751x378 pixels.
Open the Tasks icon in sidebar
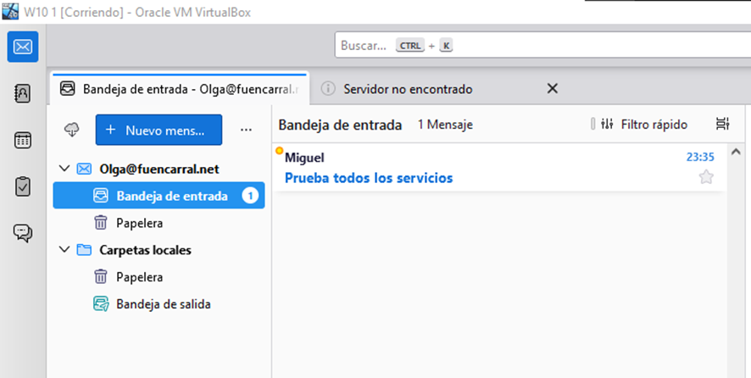click(23, 186)
